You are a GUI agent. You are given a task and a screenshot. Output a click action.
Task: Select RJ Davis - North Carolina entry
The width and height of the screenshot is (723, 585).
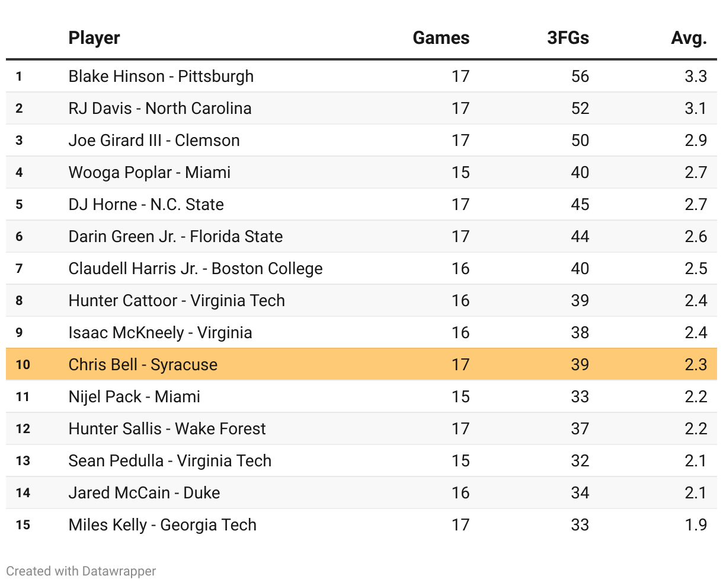coord(159,109)
